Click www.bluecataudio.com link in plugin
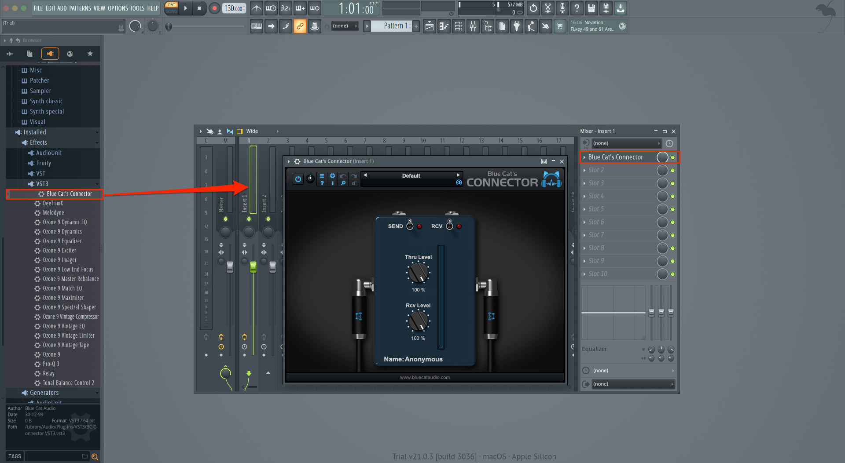This screenshot has height=463, width=845. click(425, 377)
